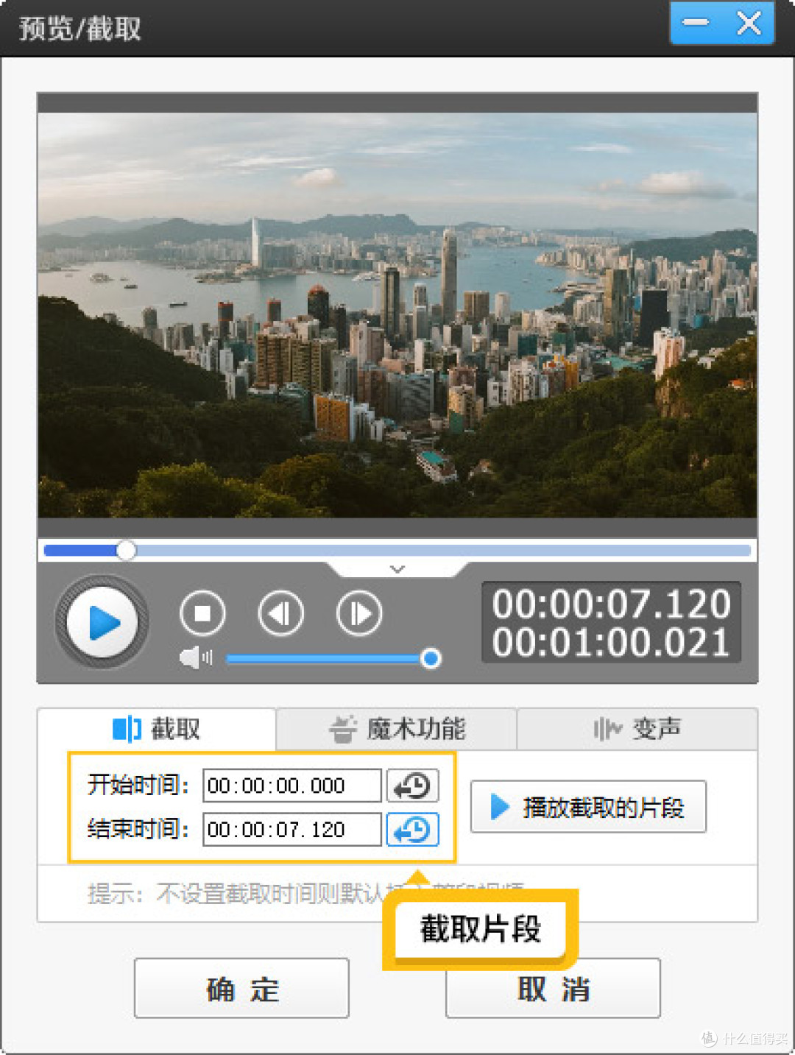Set start time with the clock icon

(x=413, y=786)
